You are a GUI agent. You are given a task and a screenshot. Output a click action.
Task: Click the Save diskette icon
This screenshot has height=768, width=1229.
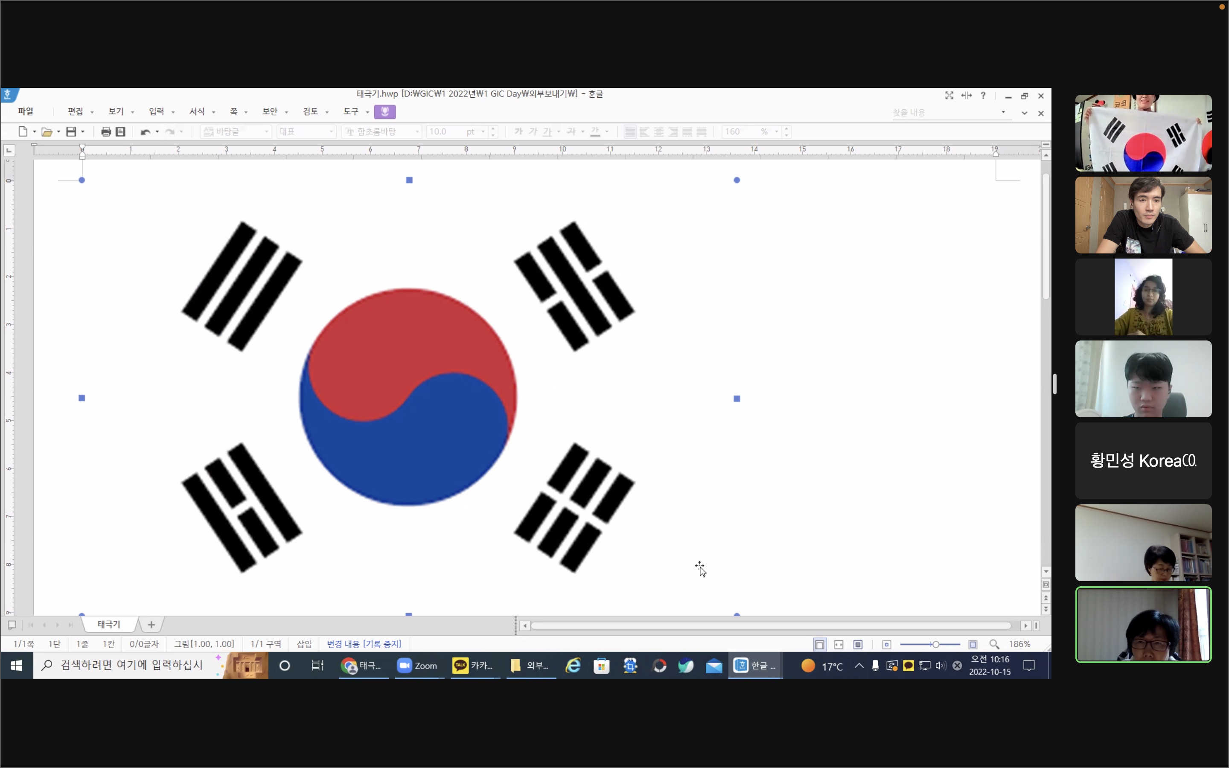pyautogui.click(x=71, y=131)
